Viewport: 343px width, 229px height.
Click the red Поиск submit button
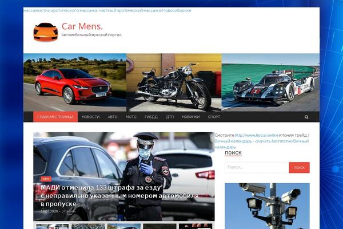pyautogui.click(x=299, y=167)
